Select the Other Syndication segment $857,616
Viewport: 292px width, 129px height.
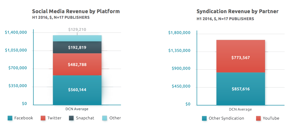(241, 89)
